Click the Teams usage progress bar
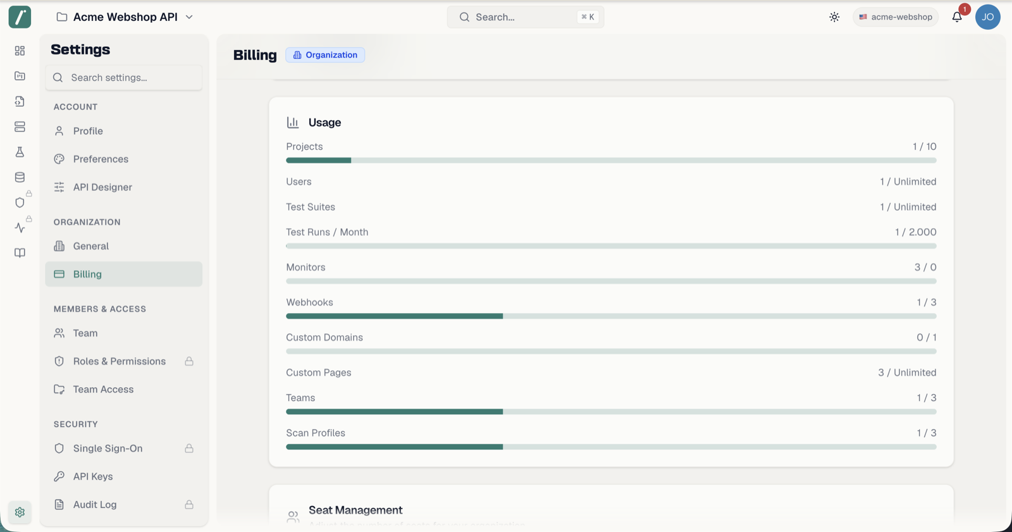This screenshot has width=1012, height=532. tap(611, 412)
